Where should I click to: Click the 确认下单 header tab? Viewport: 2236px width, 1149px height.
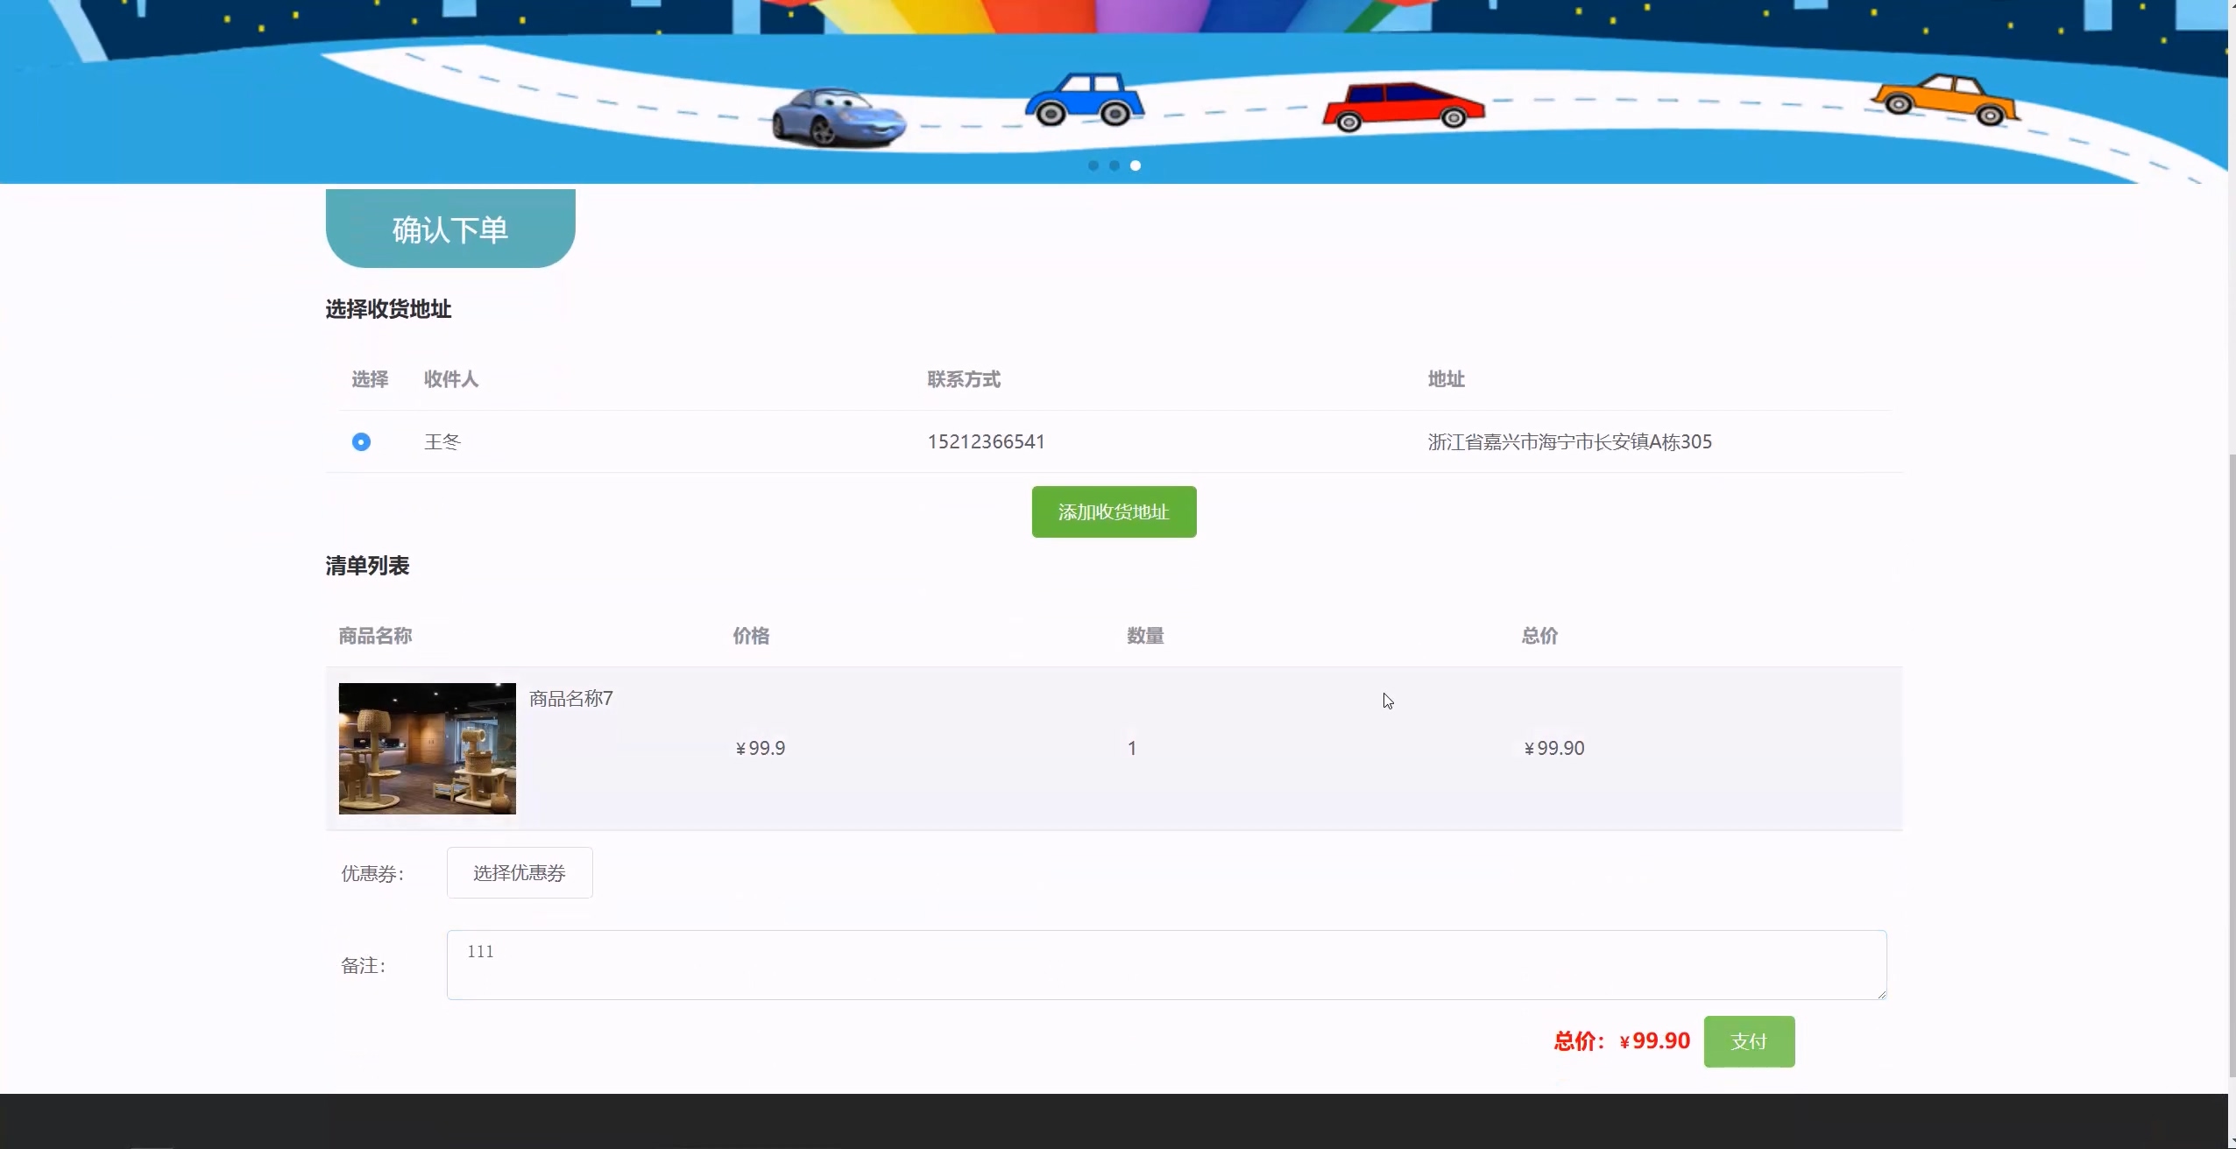pos(450,229)
